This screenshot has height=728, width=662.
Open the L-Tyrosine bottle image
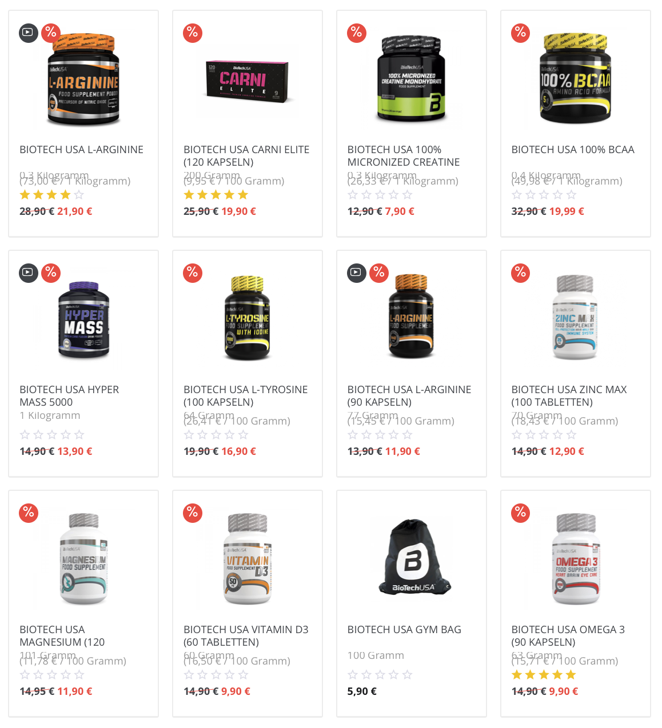247,318
